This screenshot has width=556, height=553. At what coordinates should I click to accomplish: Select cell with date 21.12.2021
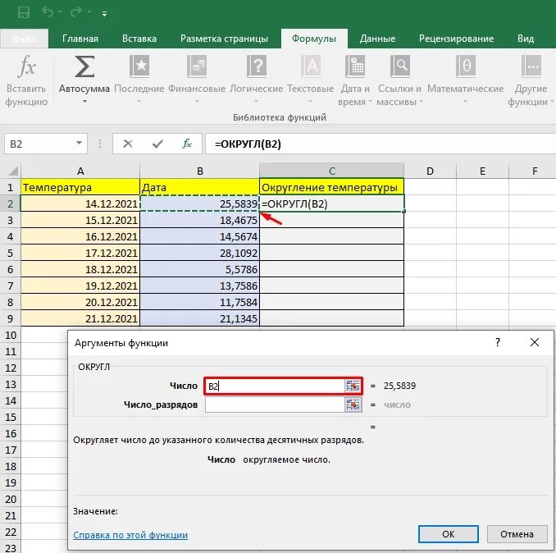(80, 318)
